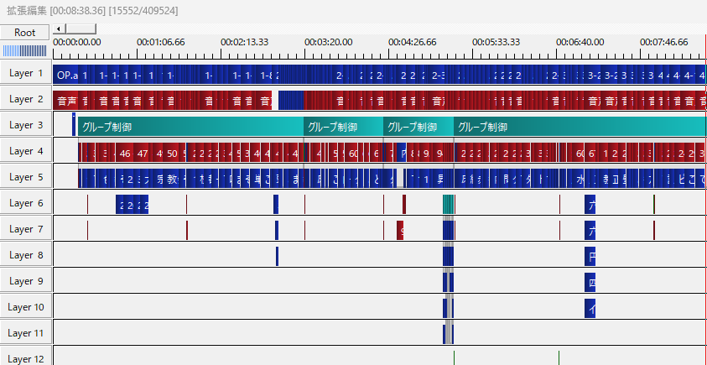Click the horizontal scrollbar thumb
This screenshot has height=365, width=707.
[80, 29]
